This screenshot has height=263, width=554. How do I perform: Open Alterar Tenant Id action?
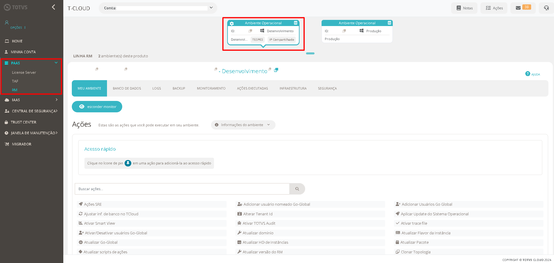coord(310,214)
